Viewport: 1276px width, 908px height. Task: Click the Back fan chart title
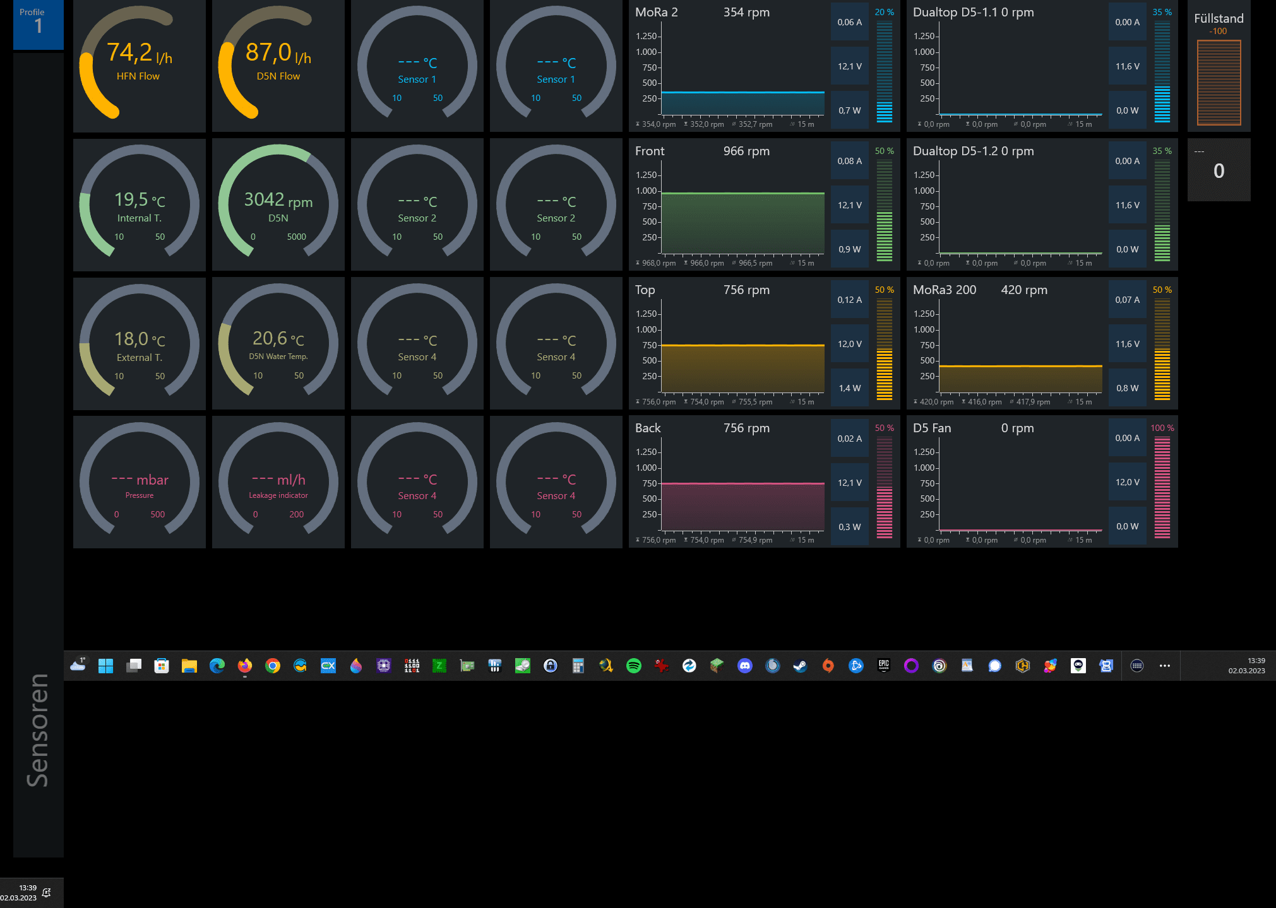648,428
